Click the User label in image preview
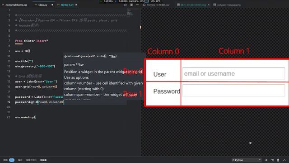 [x=160, y=74]
